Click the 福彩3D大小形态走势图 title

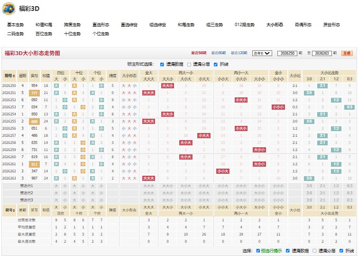point(32,53)
